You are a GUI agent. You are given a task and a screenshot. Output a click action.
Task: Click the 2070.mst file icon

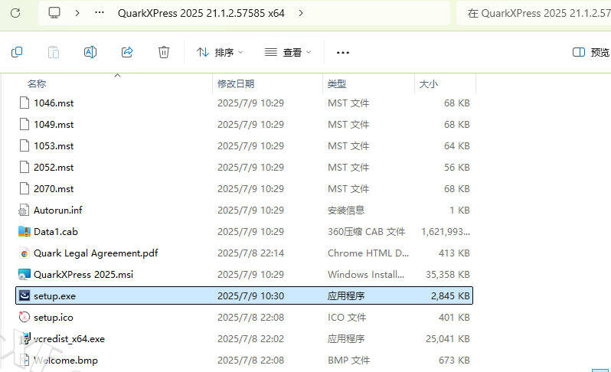pyautogui.click(x=25, y=188)
